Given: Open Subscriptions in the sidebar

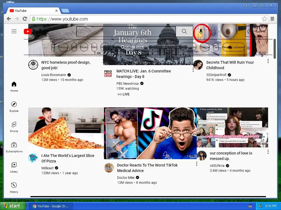Looking at the screenshot, I should (x=14, y=147).
